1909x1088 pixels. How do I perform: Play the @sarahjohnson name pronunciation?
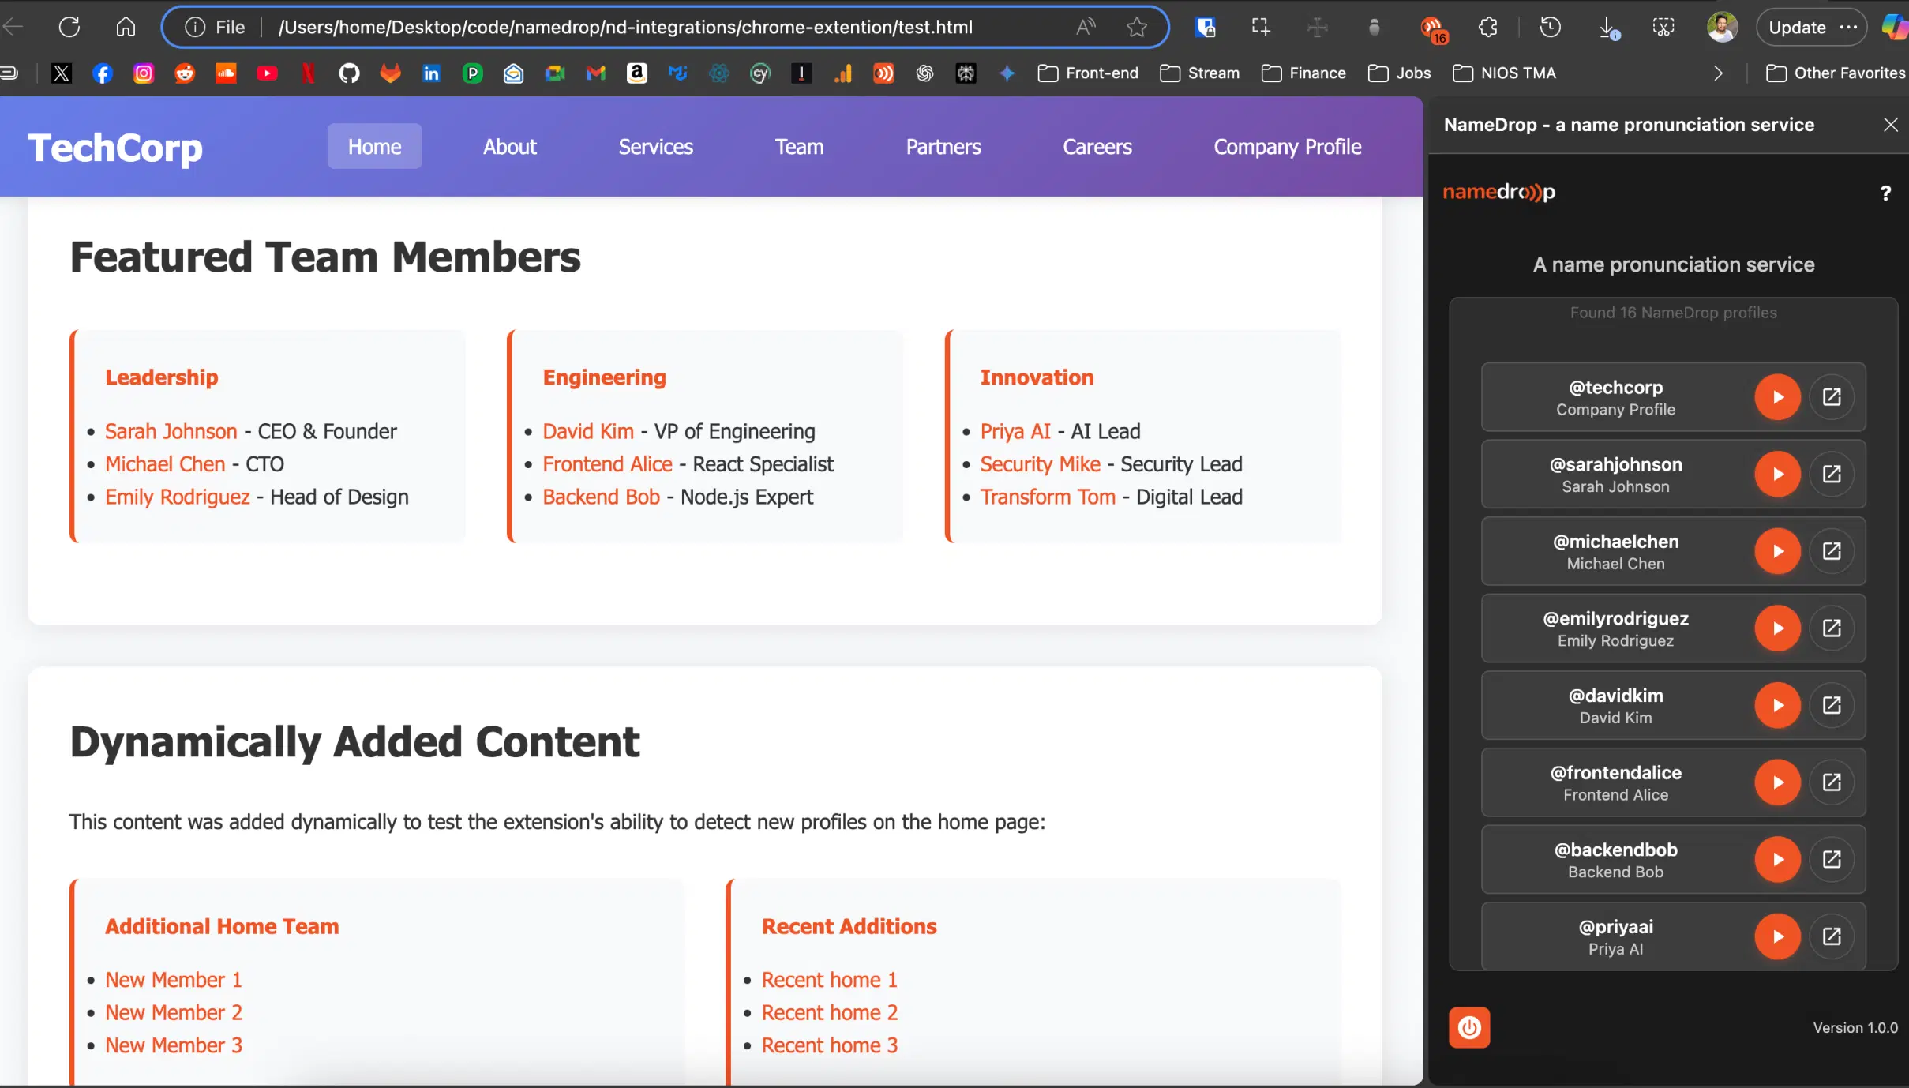(1777, 475)
